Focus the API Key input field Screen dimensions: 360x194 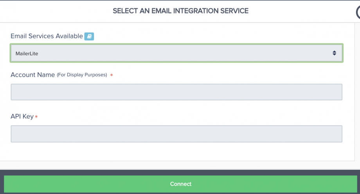(x=176, y=134)
